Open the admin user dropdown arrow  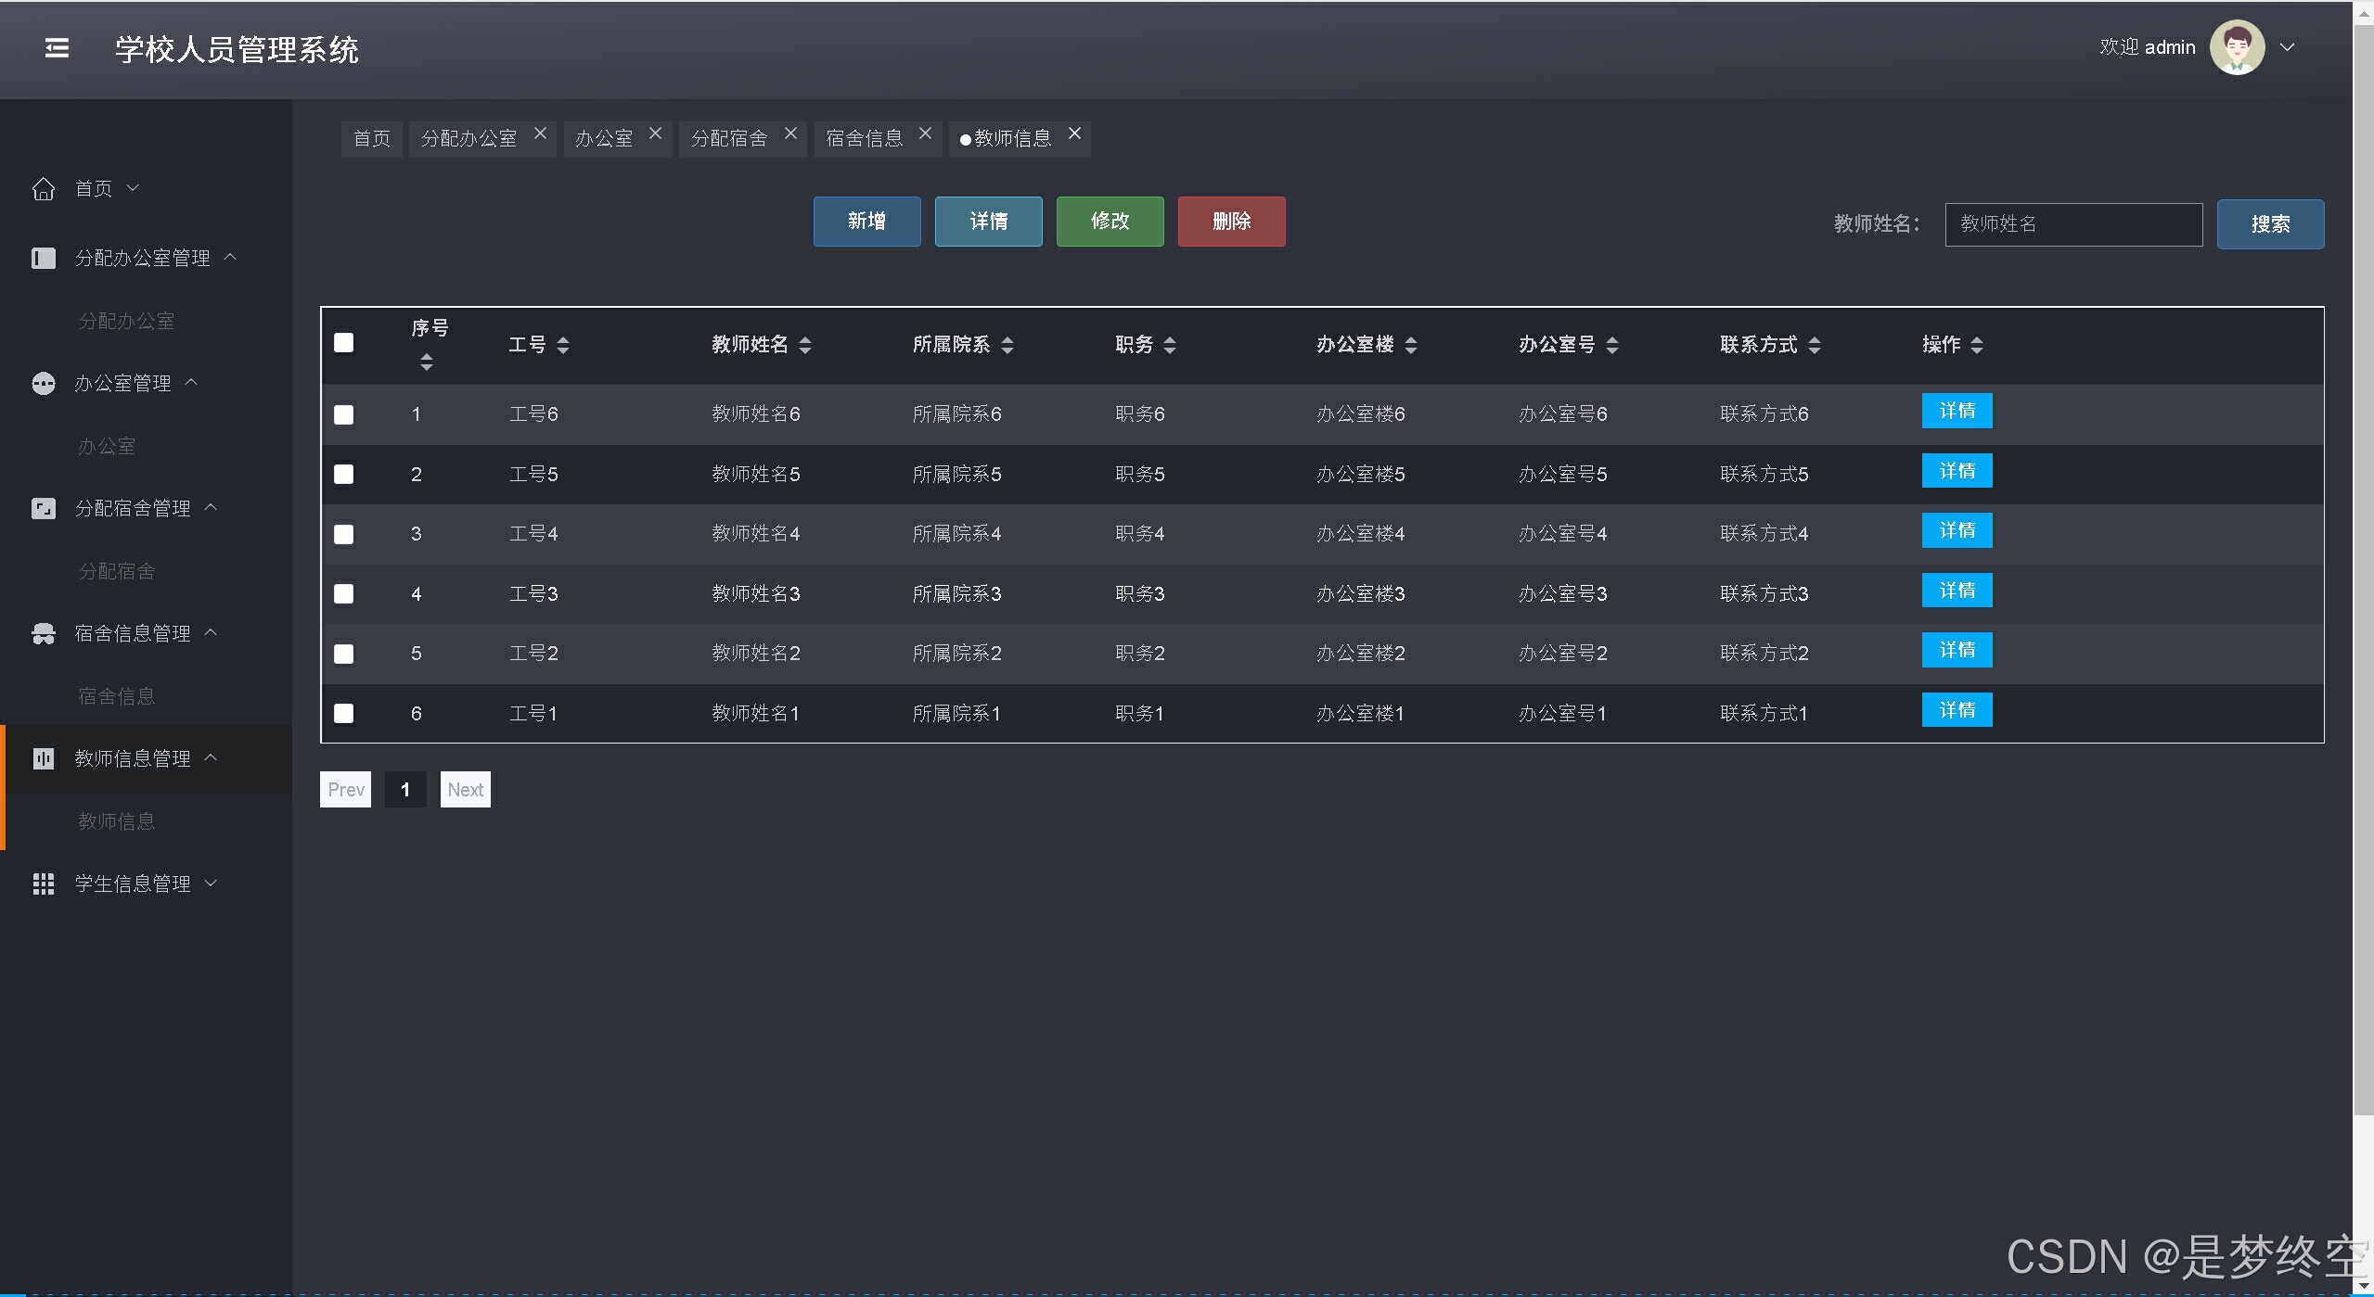[2288, 47]
